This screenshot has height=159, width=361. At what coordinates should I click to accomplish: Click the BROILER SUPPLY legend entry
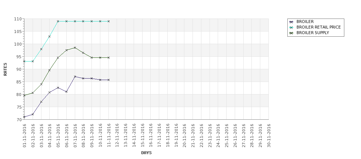pos(309,33)
